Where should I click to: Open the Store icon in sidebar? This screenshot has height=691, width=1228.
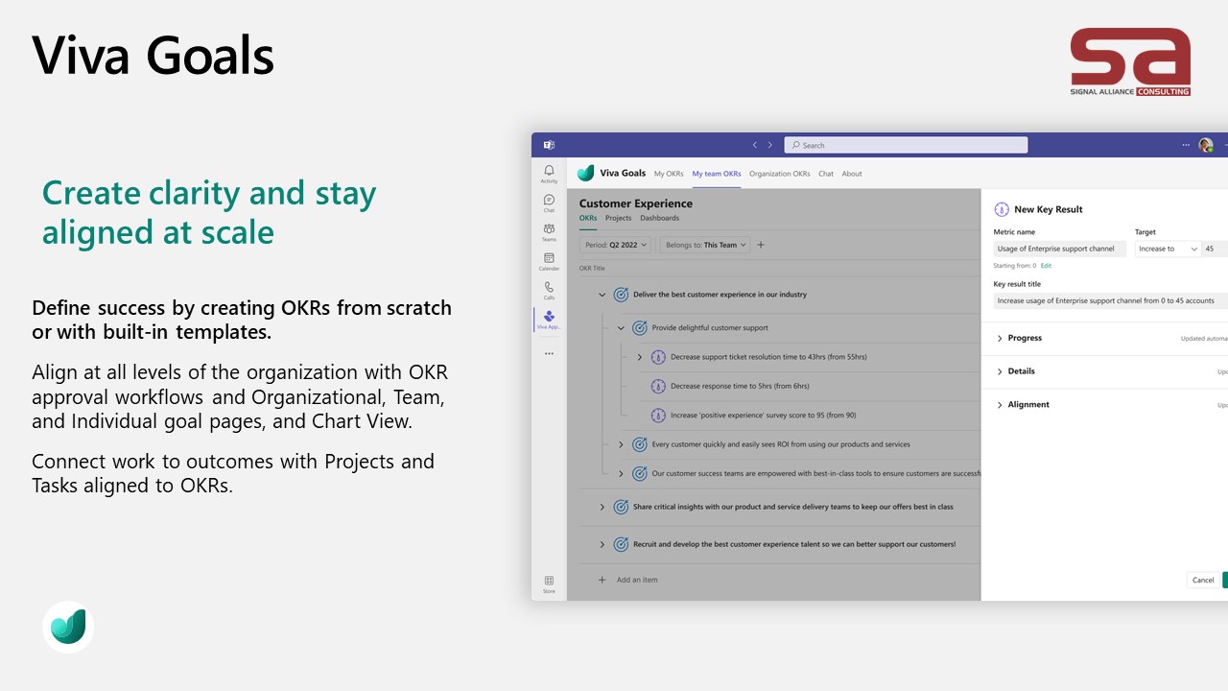click(x=549, y=584)
